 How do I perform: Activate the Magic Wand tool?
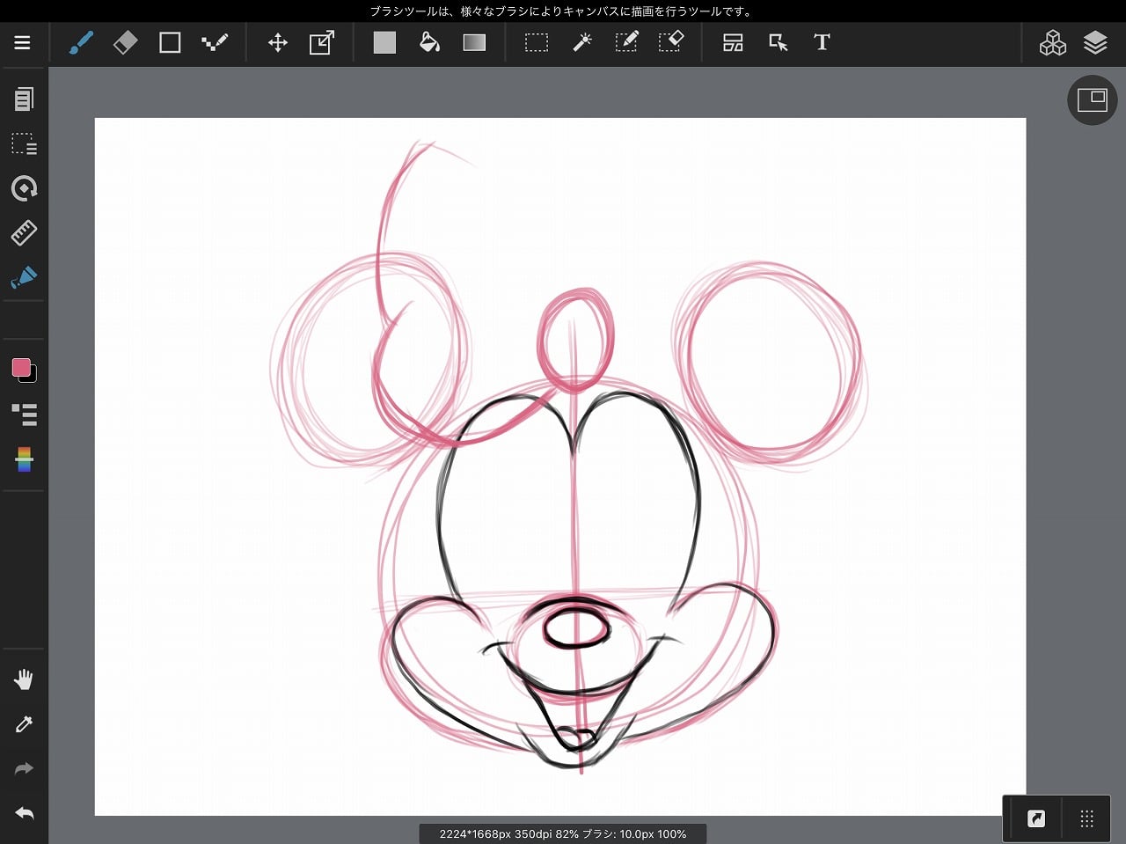pyautogui.click(x=581, y=42)
